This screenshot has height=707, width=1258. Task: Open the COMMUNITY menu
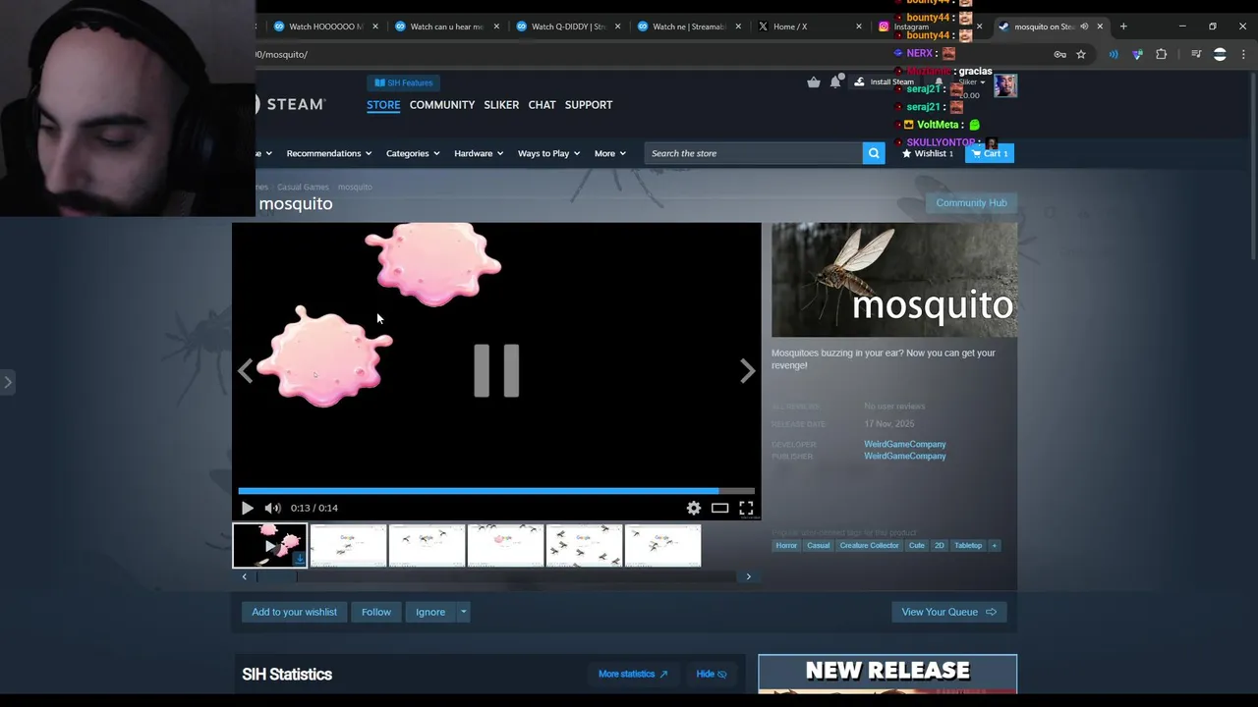[442, 104]
